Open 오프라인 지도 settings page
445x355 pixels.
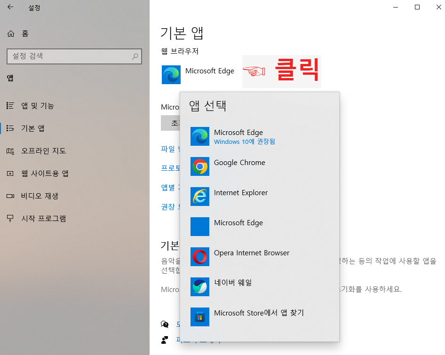pos(44,151)
